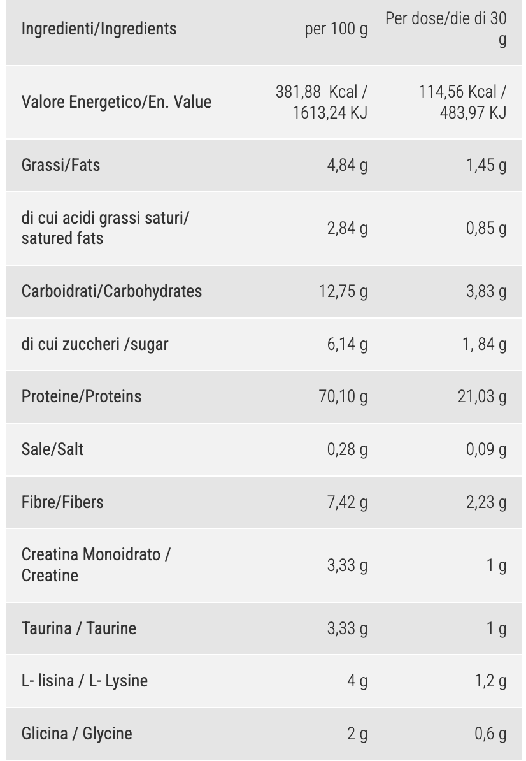The width and height of the screenshot is (526, 761).
Task: Click the Ingredienti/Ingredients header cell
Action: [x=99, y=29]
